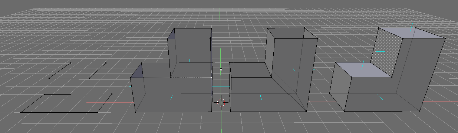Select dark triangular face on second object's upper box
Screen dimensions: 458x133
172,35
